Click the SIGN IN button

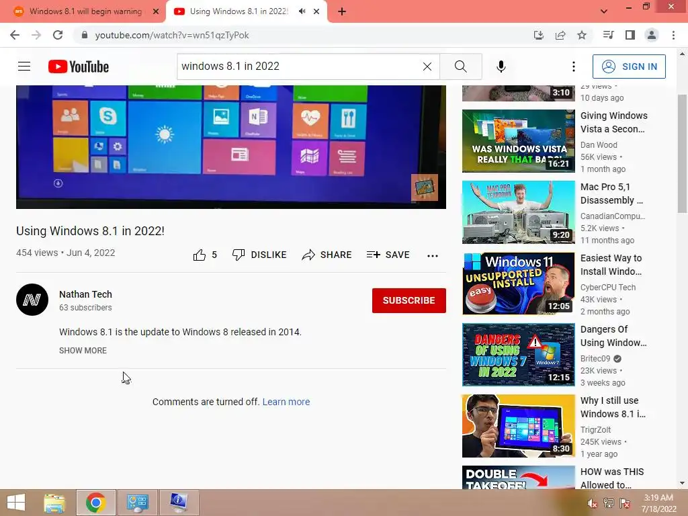(x=629, y=67)
